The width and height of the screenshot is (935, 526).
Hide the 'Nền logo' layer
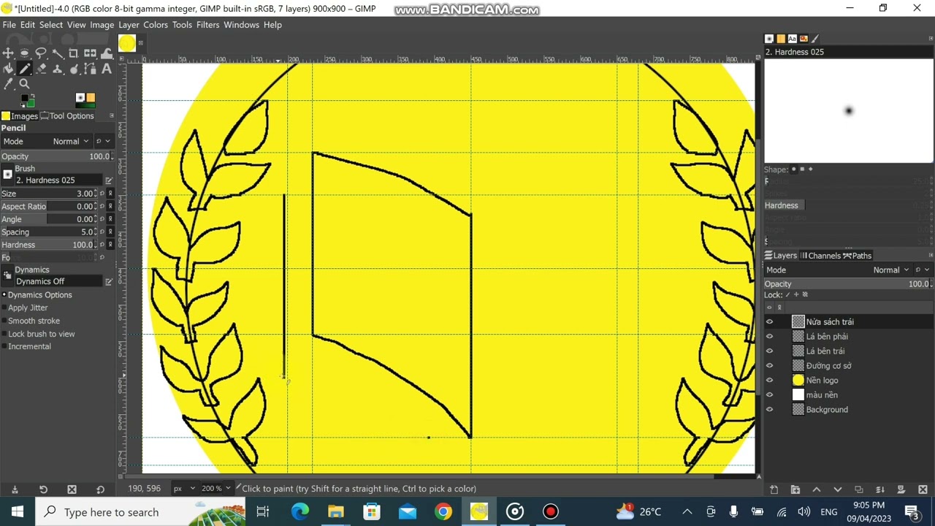click(769, 380)
